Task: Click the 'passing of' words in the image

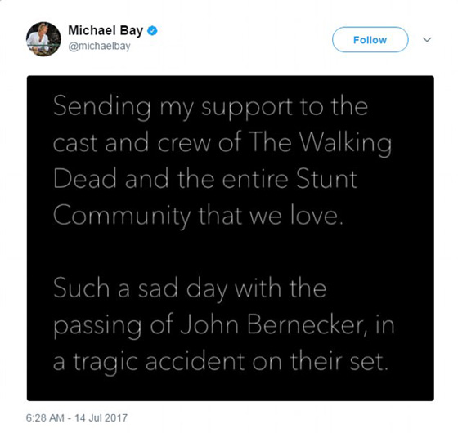Action: click(x=114, y=326)
